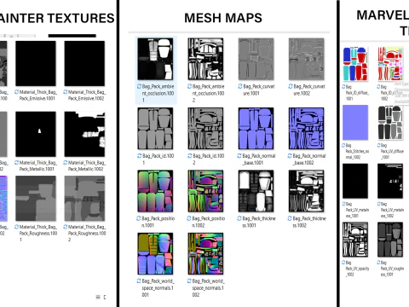Click file name Bag Pack_UV_opacity_1002

tap(357, 269)
